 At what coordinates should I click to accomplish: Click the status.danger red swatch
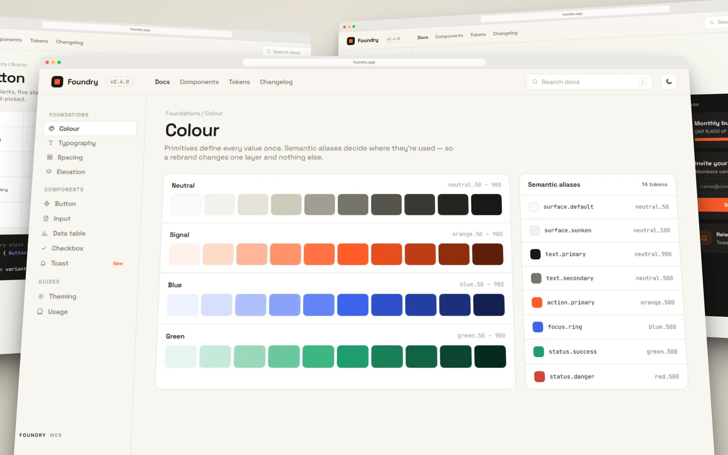tap(539, 376)
